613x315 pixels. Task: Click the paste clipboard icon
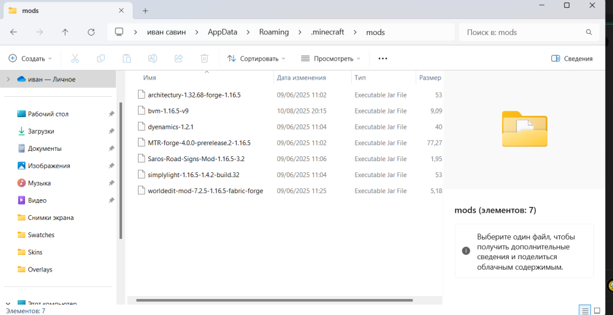[x=127, y=59]
